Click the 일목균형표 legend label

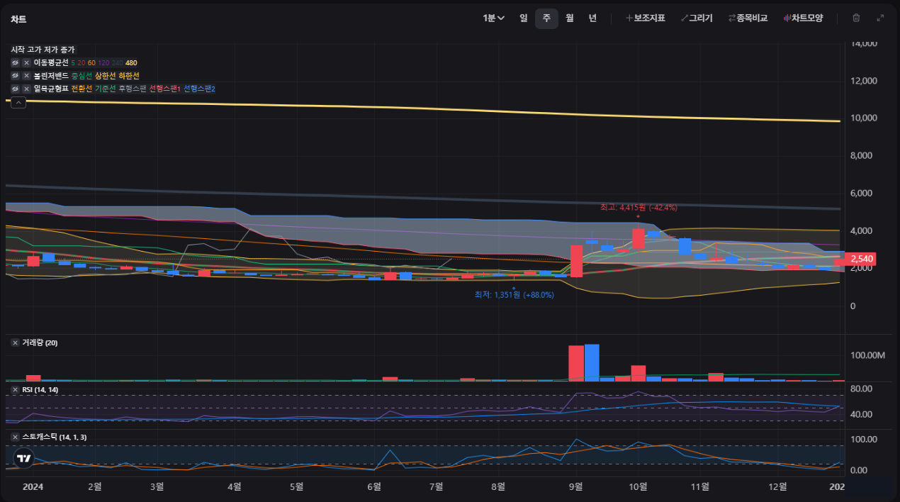click(51, 89)
